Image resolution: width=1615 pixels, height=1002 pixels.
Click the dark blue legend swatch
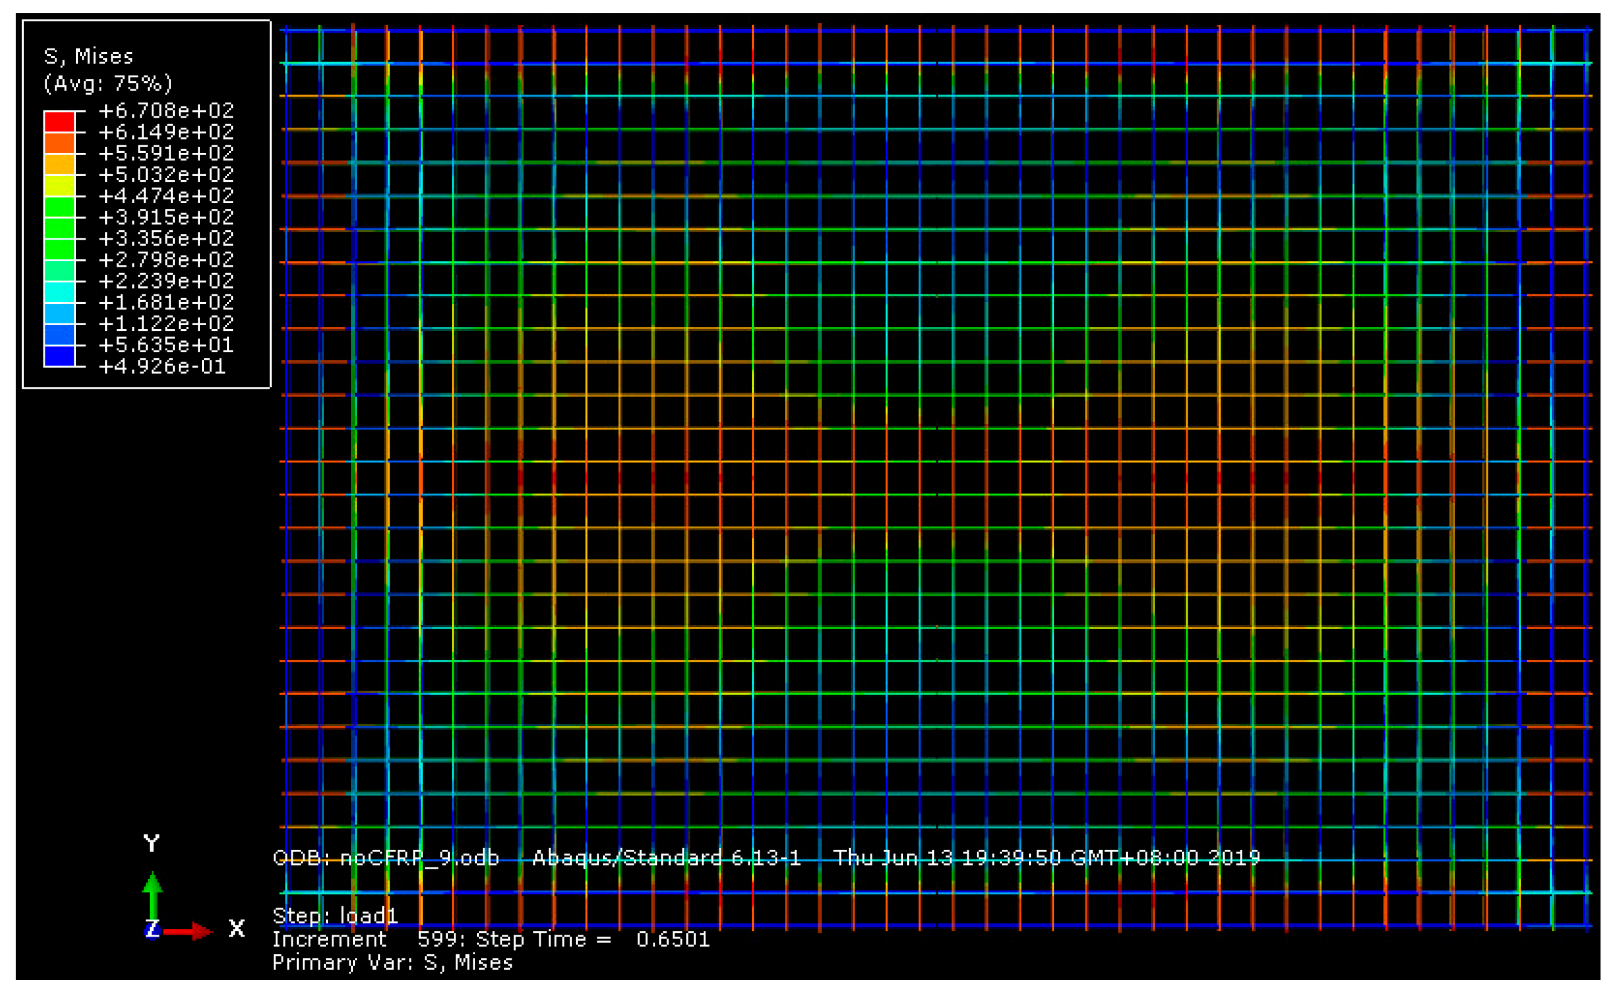59,356
